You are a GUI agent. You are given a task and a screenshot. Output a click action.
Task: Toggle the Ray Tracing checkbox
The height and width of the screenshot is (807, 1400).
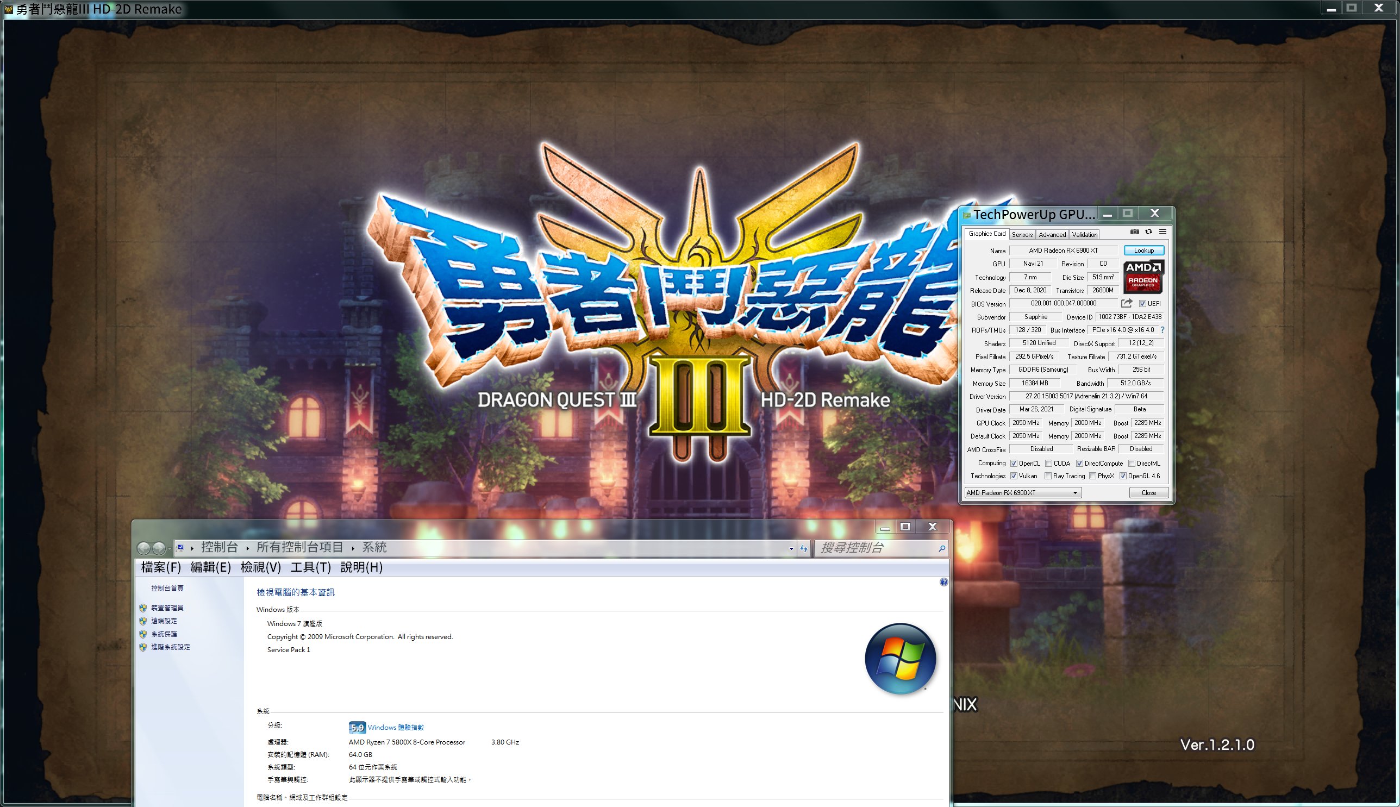[1048, 476]
